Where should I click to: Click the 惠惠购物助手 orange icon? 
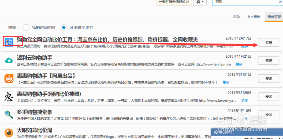click(x=9, y=79)
